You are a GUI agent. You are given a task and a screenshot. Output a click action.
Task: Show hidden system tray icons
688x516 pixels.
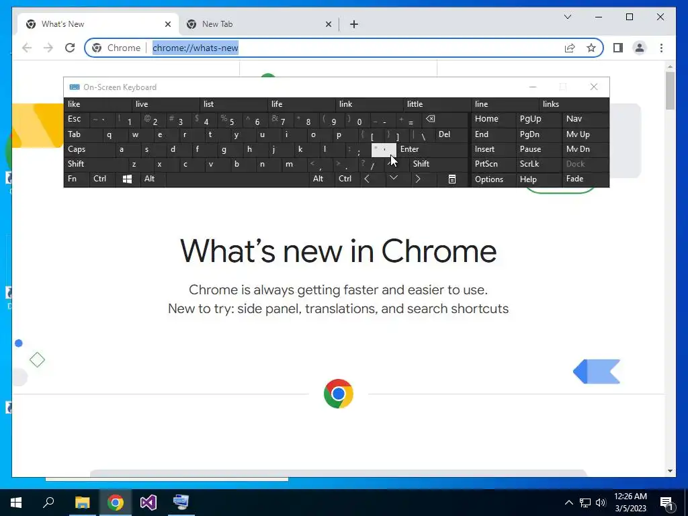click(x=568, y=503)
